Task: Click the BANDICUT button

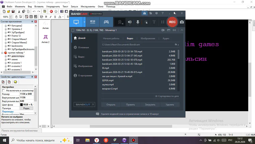Action: click(x=84, y=105)
